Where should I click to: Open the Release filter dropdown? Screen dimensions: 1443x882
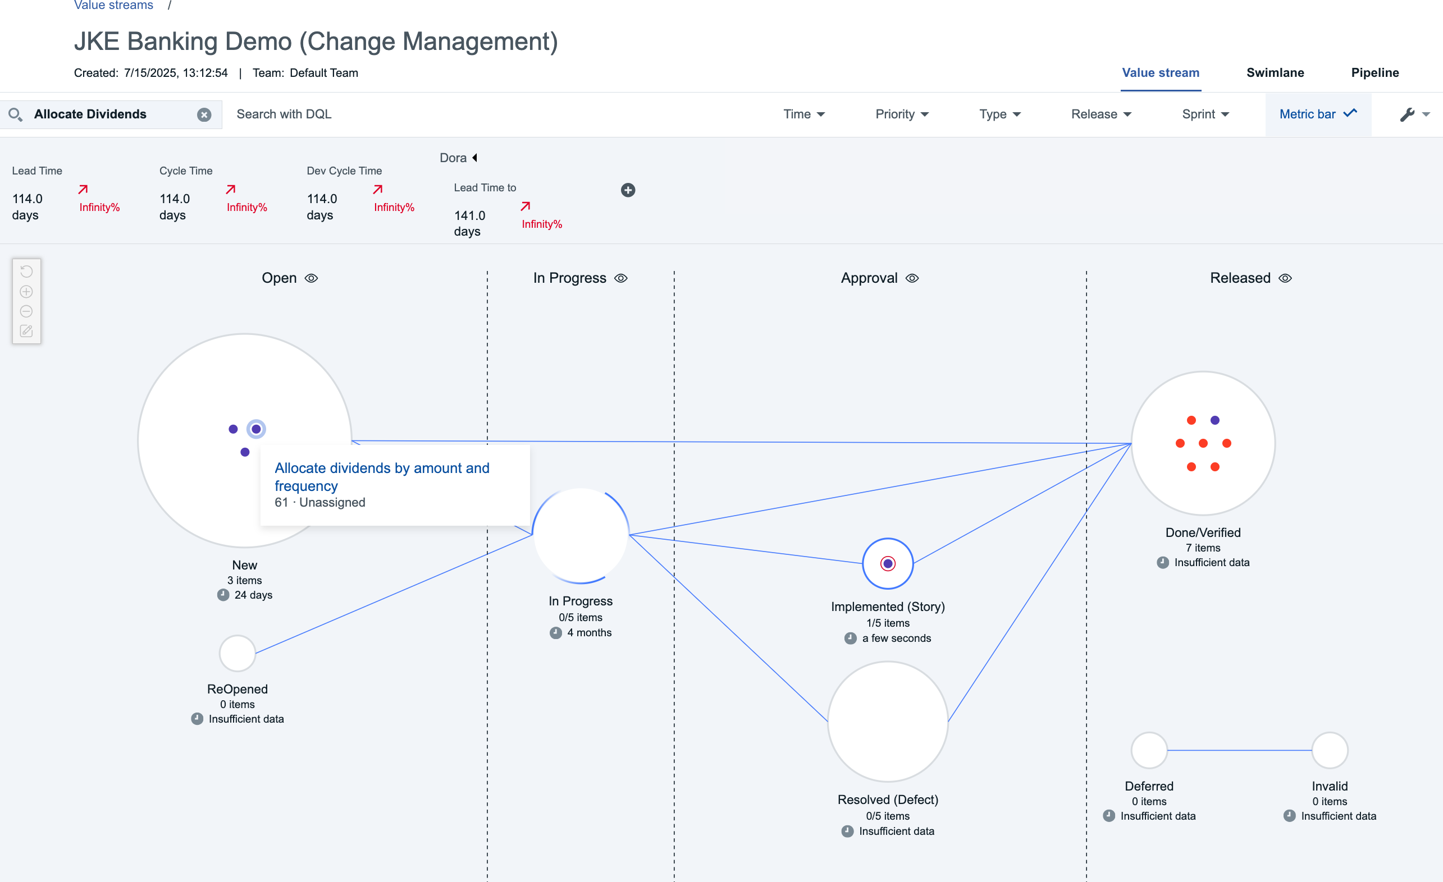pos(1101,114)
